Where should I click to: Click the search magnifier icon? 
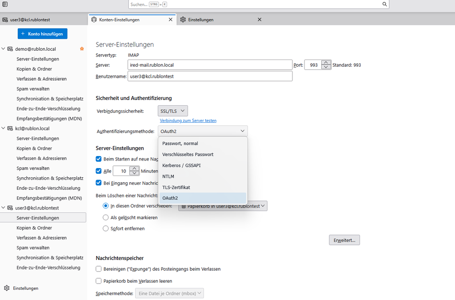[384, 4]
